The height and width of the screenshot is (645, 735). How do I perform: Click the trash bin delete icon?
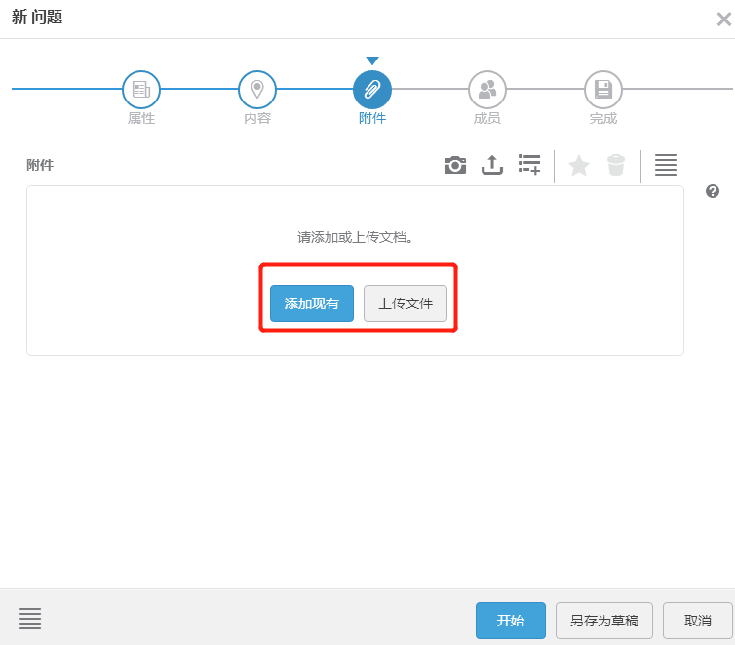point(616,166)
